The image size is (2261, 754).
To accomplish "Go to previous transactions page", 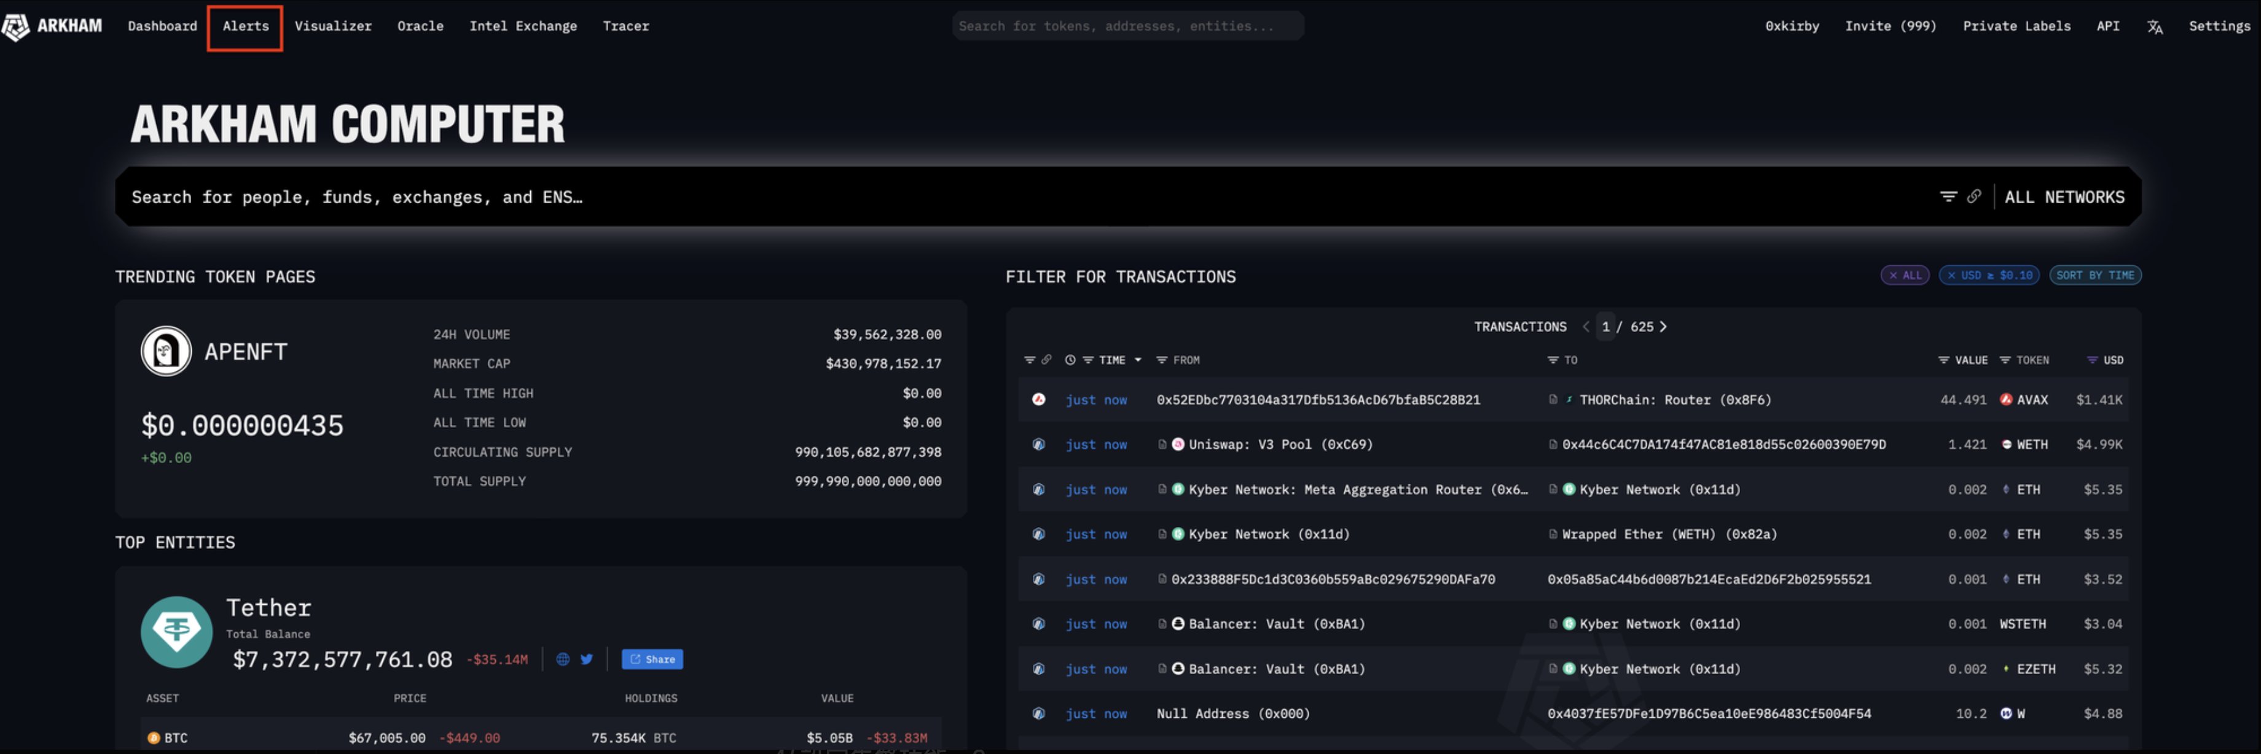I will click(x=1585, y=327).
